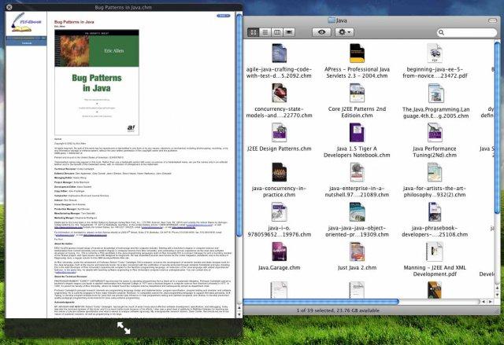Switch Finder to icon view

point(254,32)
